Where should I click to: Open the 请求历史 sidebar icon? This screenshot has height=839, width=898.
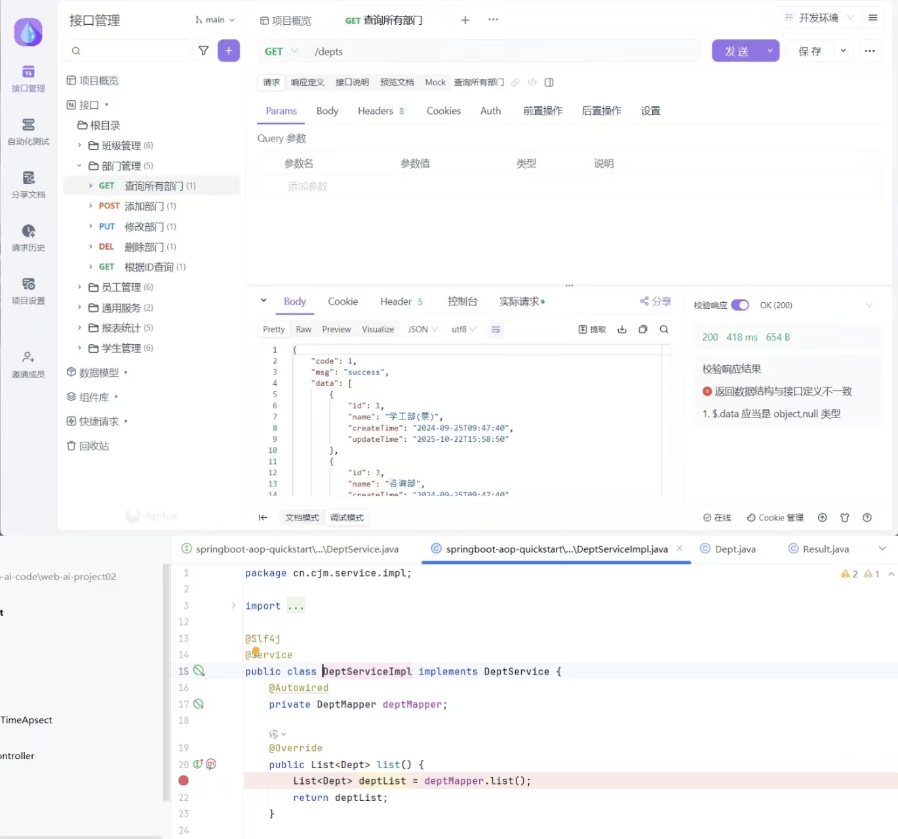pos(28,237)
